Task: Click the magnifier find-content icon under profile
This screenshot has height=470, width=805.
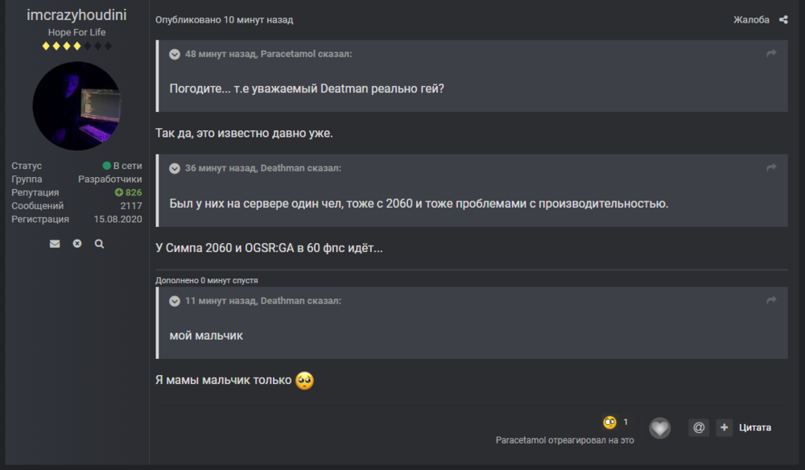Action: click(99, 244)
